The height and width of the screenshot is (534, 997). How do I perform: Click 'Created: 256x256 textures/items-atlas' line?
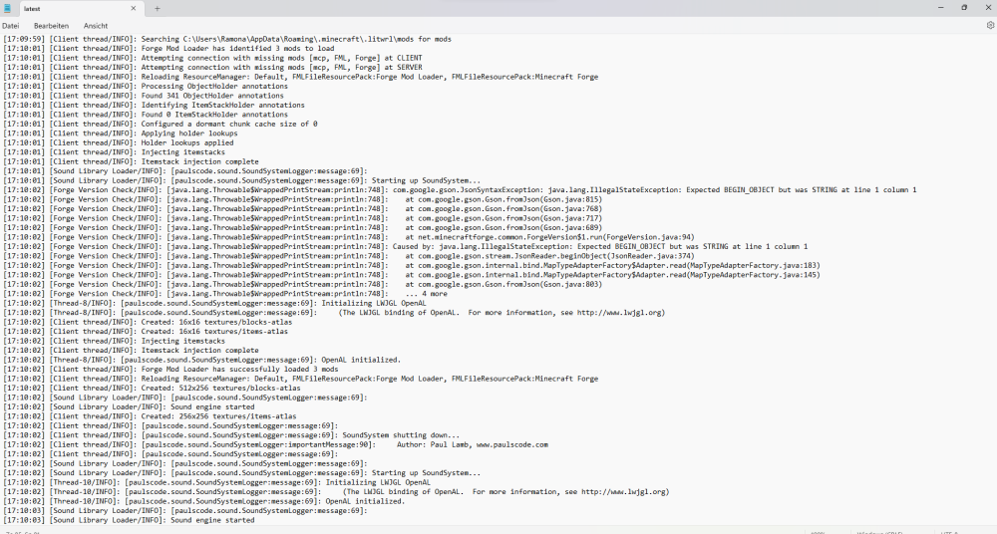coord(150,416)
